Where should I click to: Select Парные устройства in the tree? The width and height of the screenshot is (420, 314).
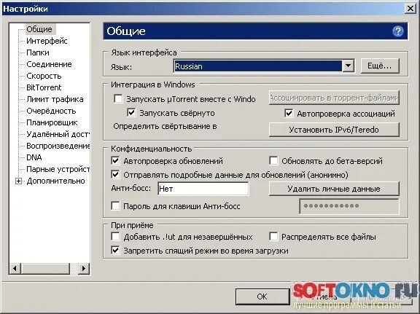coord(58,169)
